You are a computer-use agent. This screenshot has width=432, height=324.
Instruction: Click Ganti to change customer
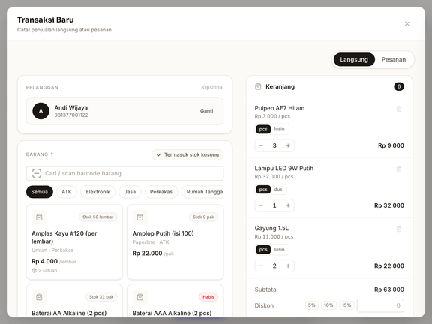click(x=207, y=111)
